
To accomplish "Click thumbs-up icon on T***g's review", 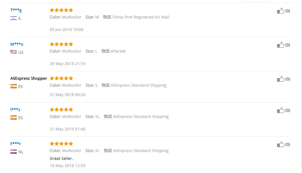I will 281,11.
